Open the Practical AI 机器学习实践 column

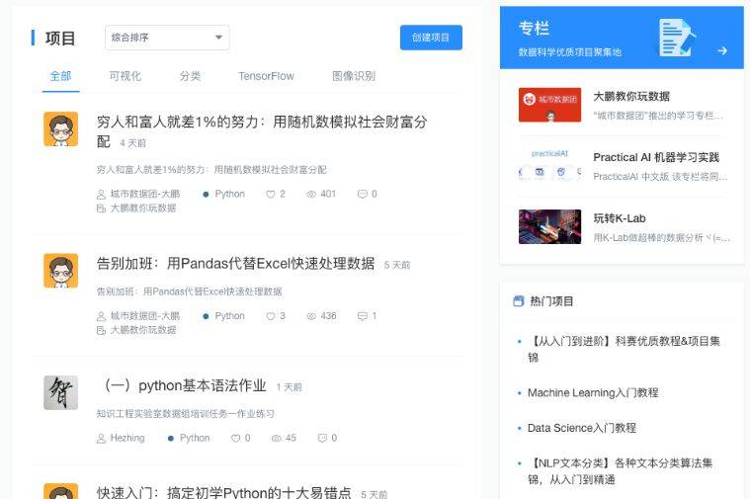(656, 157)
